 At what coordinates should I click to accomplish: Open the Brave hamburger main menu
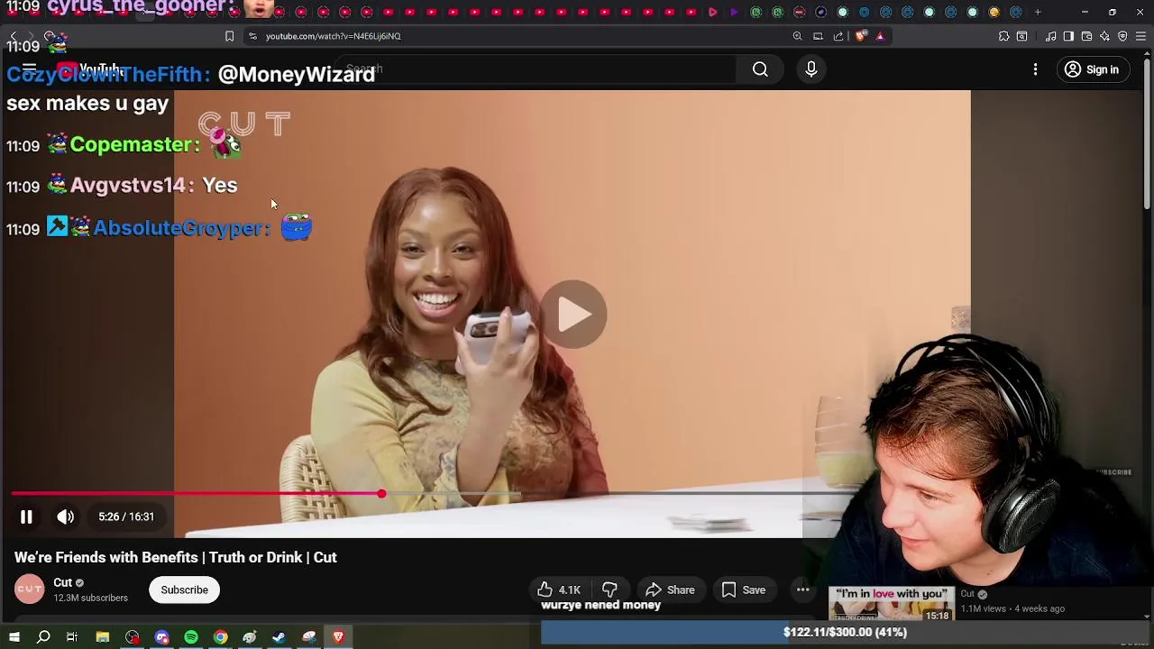point(1140,36)
